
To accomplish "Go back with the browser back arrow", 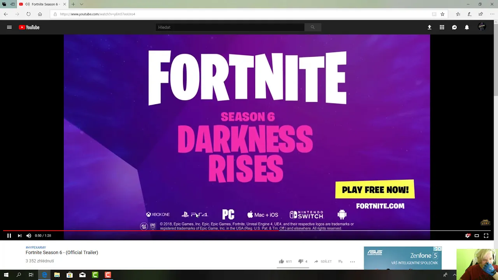I will pyautogui.click(x=6, y=14).
